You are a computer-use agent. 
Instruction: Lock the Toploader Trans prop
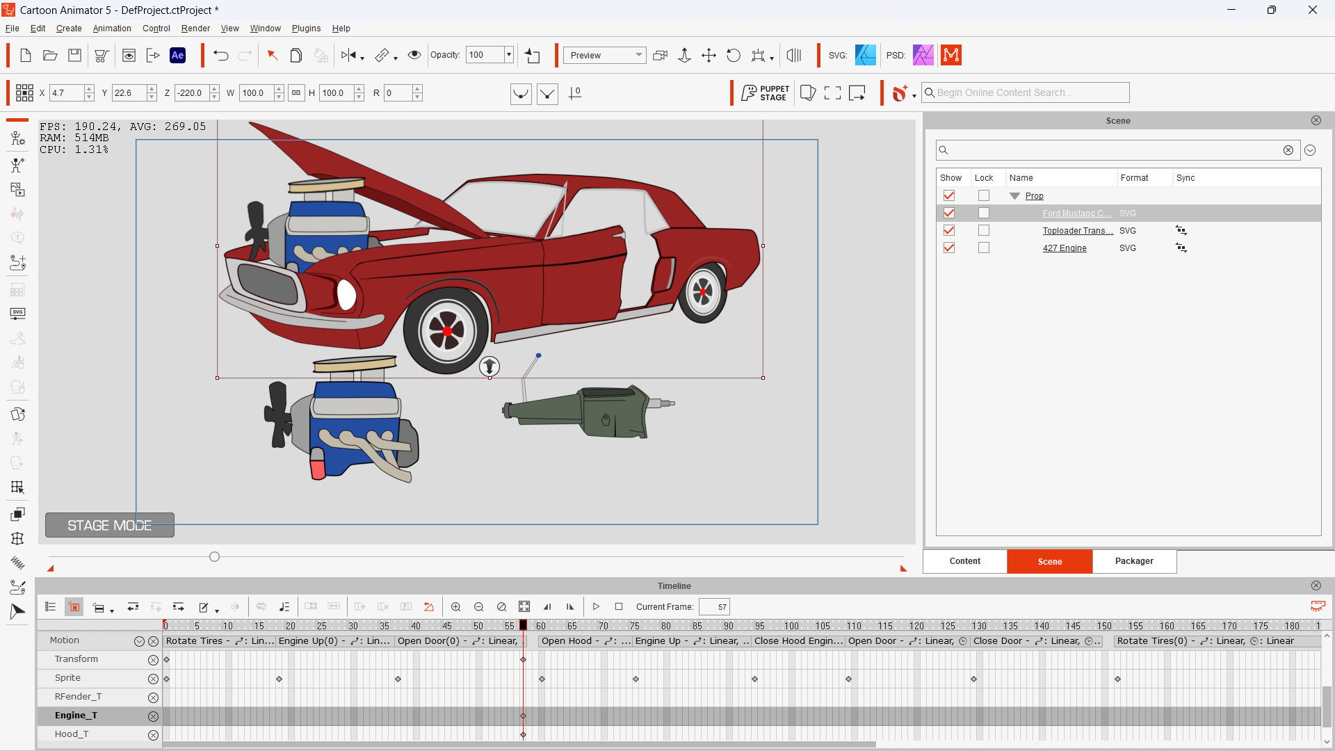pyautogui.click(x=984, y=231)
